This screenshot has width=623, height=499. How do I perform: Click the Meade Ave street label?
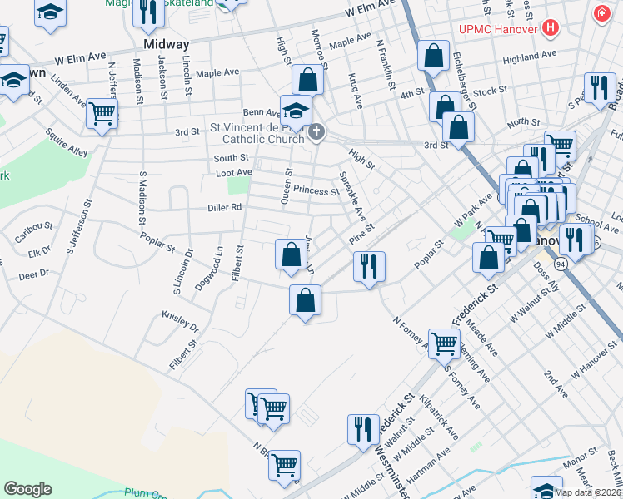(481, 337)
